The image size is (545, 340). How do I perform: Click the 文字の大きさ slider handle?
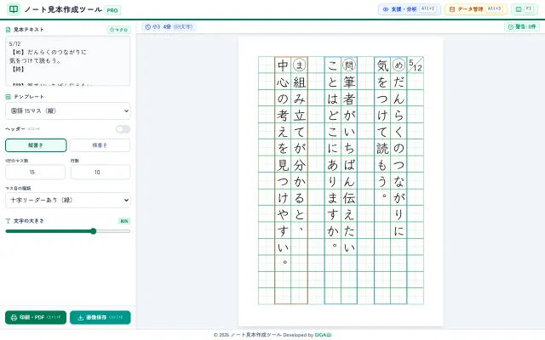[93, 231]
